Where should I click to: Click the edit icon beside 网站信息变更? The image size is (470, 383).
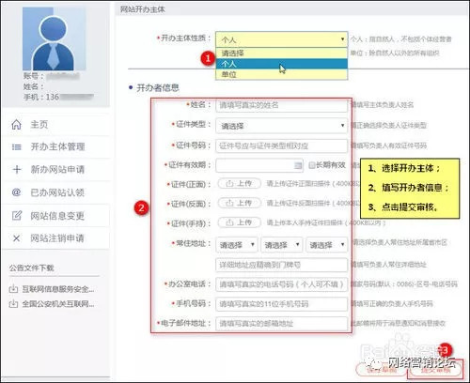tap(17, 215)
